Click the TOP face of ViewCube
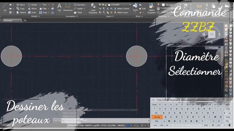Viewport: 234px width, 131px height. coord(212,34)
